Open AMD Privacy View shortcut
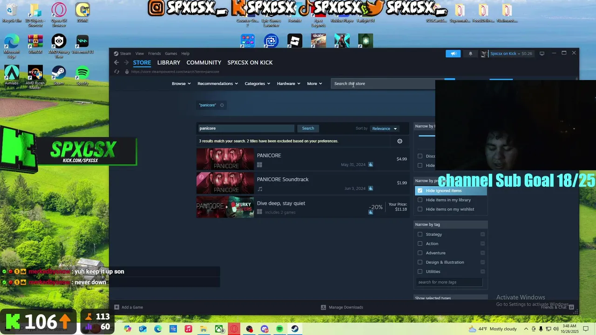Image resolution: width=596 pixels, height=335 pixels. (x=59, y=47)
